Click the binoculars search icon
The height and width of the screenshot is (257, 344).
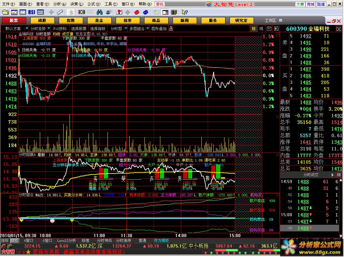coord(100,12)
